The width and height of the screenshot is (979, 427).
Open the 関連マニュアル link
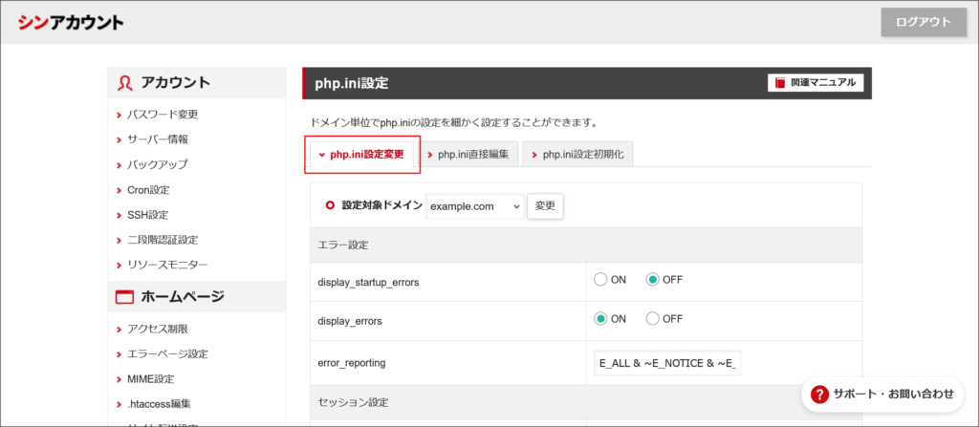coord(816,82)
